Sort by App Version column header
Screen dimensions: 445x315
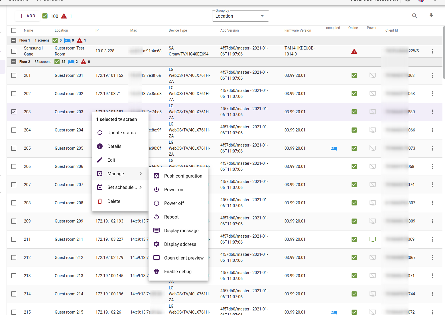tap(229, 30)
